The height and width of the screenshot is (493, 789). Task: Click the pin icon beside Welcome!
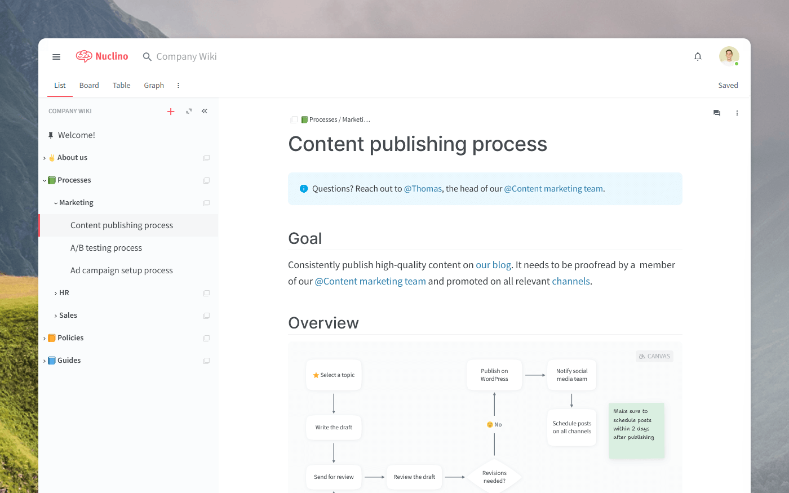pos(51,135)
